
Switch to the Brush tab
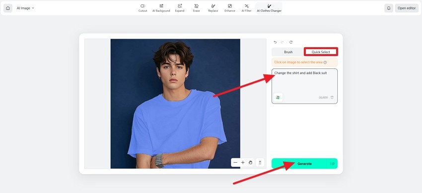pos(288,52)
